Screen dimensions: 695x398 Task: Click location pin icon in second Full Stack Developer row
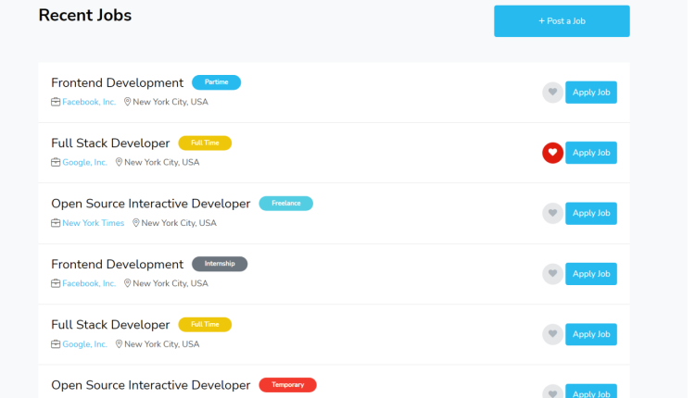[119, 343]
